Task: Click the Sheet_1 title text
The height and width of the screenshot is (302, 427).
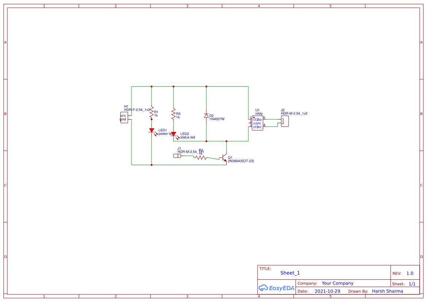Action: [x=290, y=273]
